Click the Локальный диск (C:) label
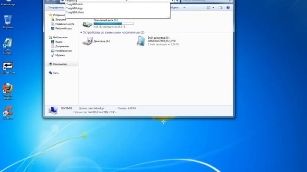The height and width of the screenshot is (172, 307). point(106,20)
